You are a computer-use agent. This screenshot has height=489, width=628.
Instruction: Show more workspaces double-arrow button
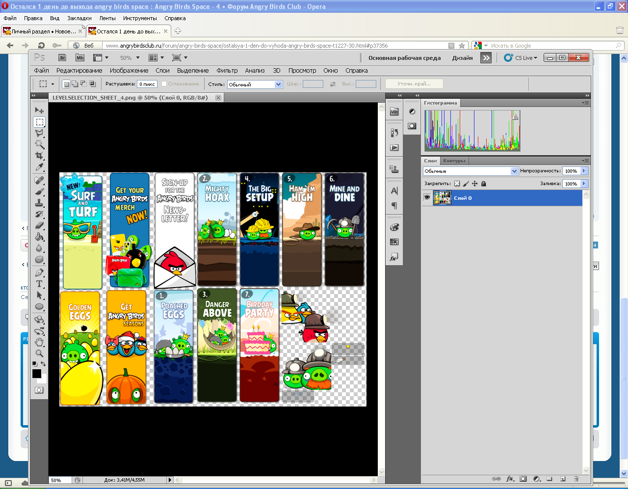(x=486, y=57)
